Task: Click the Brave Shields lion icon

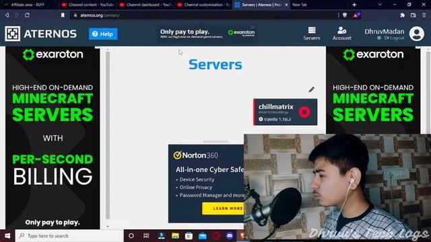Action: point(345,15)
